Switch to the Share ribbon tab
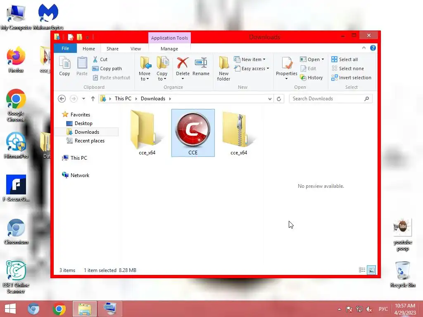 coord(112,49)
